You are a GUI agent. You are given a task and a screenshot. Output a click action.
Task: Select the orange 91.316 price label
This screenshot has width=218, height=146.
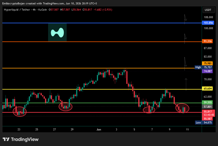[x=207, y=41]
